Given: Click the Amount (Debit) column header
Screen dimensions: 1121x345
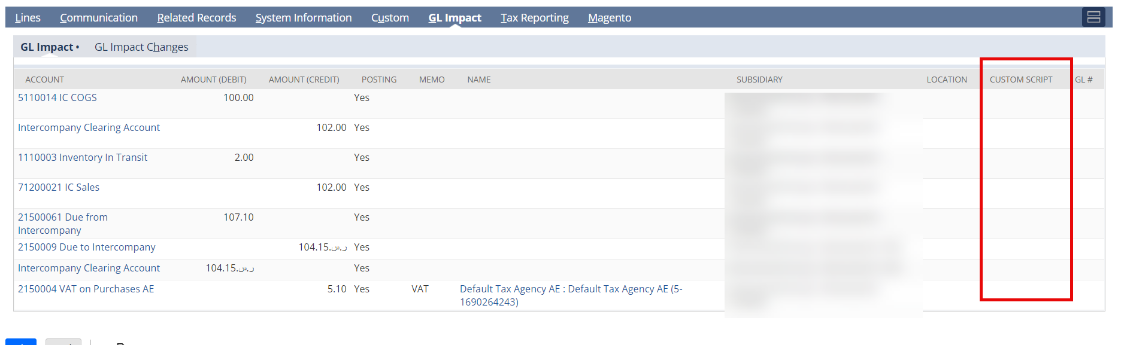Looking at the screenshot, I should coord(213,80).
